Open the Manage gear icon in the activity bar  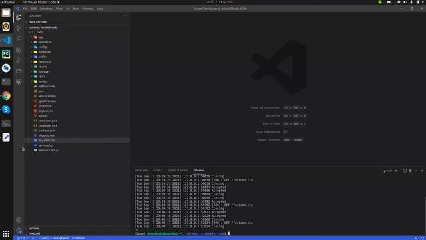tap(19, 231)
